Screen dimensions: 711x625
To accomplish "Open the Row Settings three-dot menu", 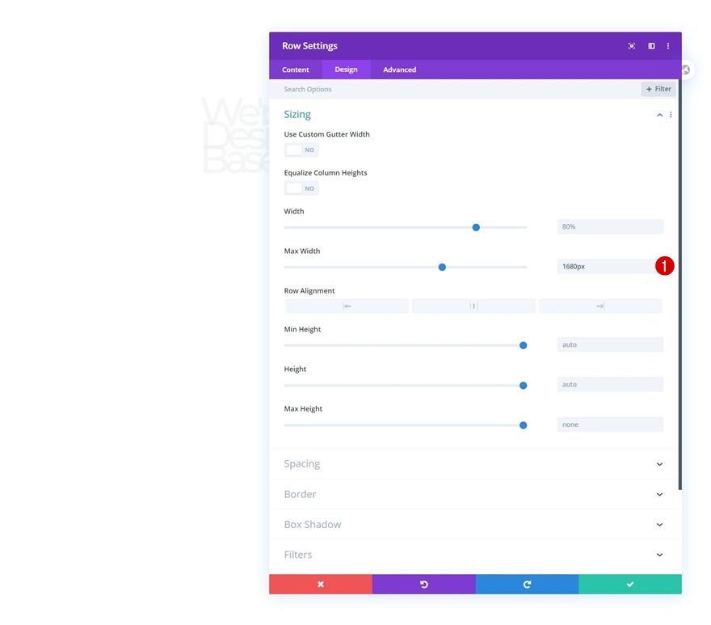I will tap(668, 46).
